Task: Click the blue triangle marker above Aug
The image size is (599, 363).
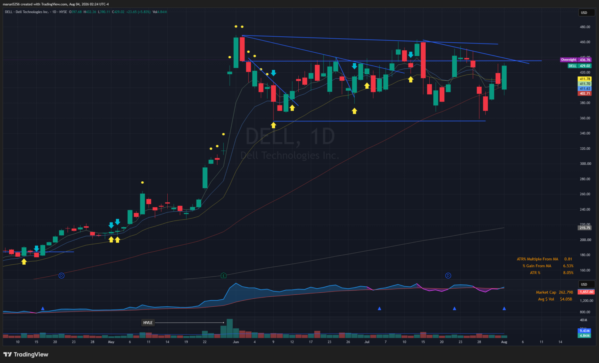Action: [504, 309]
